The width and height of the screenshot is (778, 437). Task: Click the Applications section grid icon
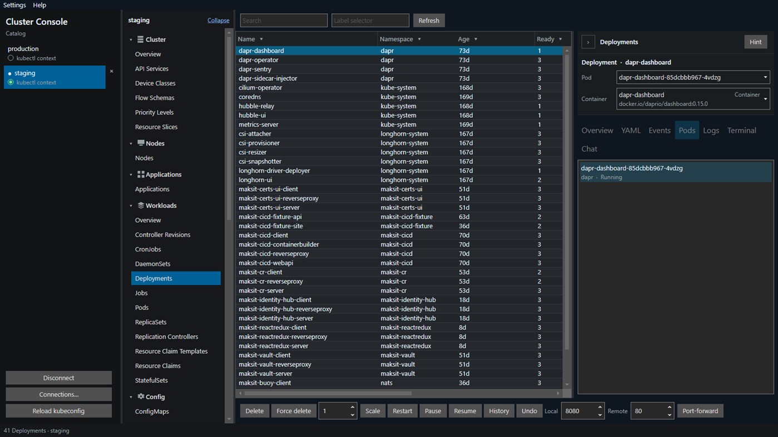point(141,174)
